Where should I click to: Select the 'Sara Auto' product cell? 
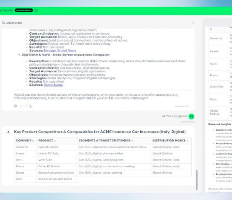[57, 179]
